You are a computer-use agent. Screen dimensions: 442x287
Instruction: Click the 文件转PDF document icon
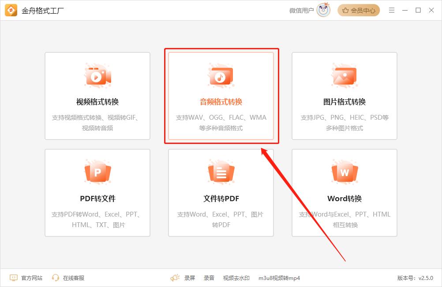click(221, 172)
